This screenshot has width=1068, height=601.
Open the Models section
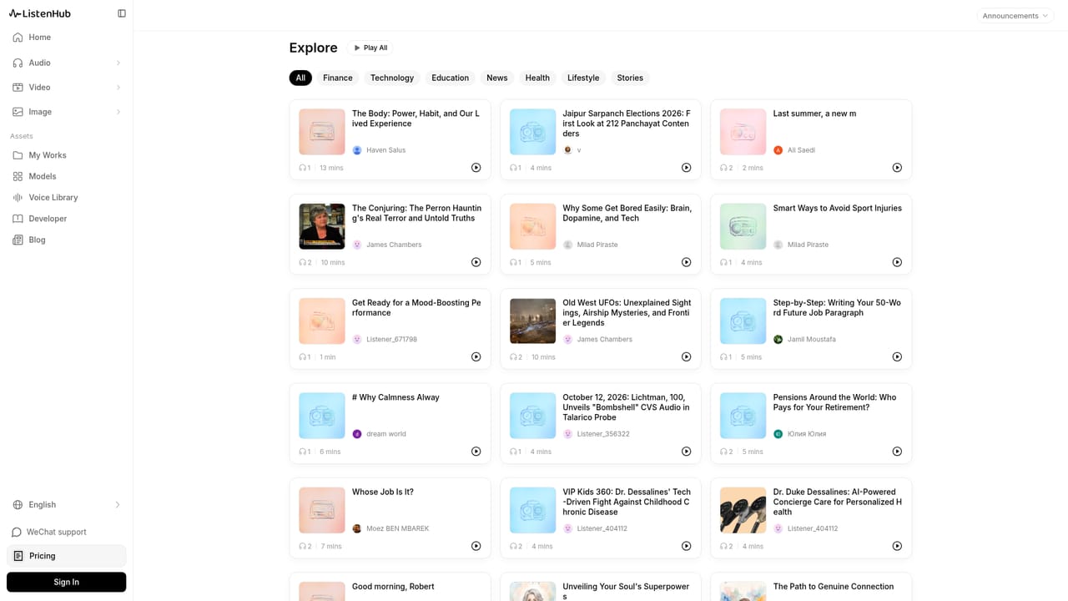pos(66,176)
